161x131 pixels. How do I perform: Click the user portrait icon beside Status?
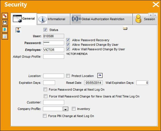[18, 30]
